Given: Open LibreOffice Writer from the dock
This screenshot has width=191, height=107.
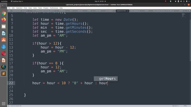Looking at the screenshot, I should [4, 33].
